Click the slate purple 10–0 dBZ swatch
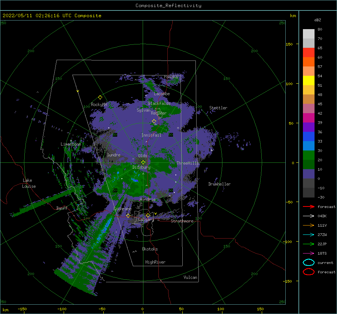Screen dimensions: 337x314 [x=309, y=174]
